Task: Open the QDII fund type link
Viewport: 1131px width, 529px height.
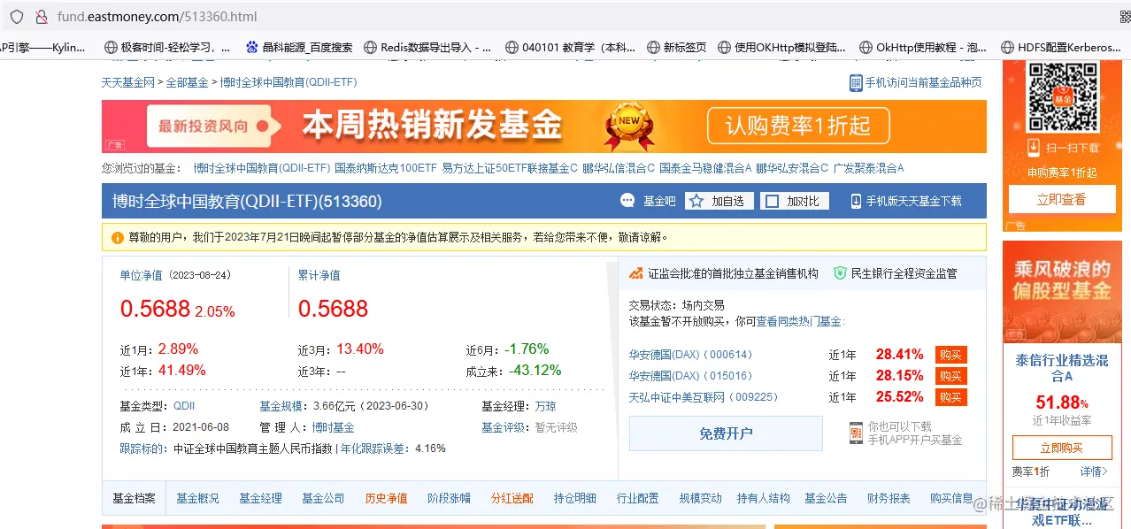Action: point(184,406)
